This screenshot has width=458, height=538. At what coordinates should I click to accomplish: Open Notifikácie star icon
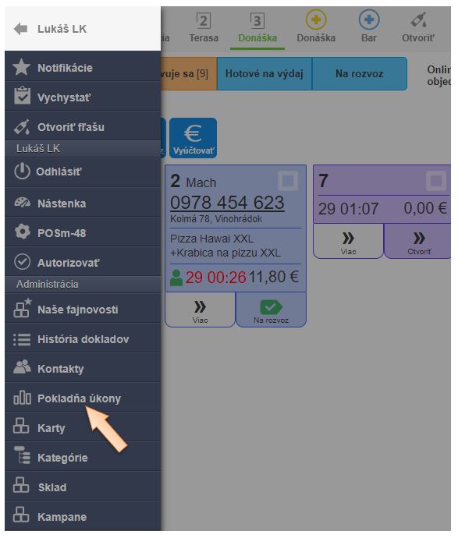coord(22,67)
